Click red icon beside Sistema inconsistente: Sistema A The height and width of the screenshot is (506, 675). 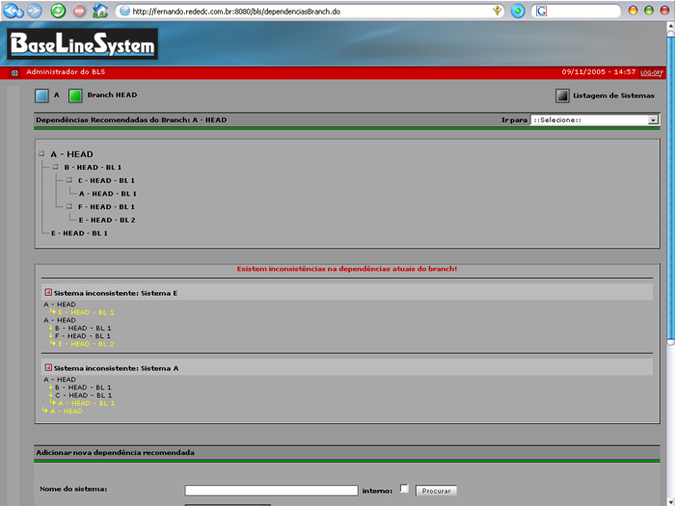click(x=48, y=368)
